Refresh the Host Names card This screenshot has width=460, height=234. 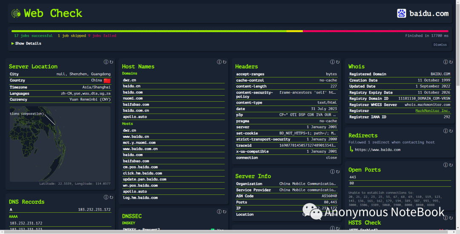[225, 62]
